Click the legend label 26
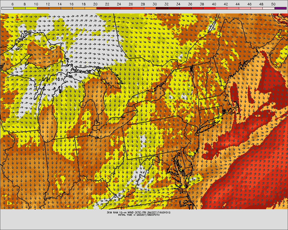The height and width of the screenshot is (230, 288). [x=131, y=4]
